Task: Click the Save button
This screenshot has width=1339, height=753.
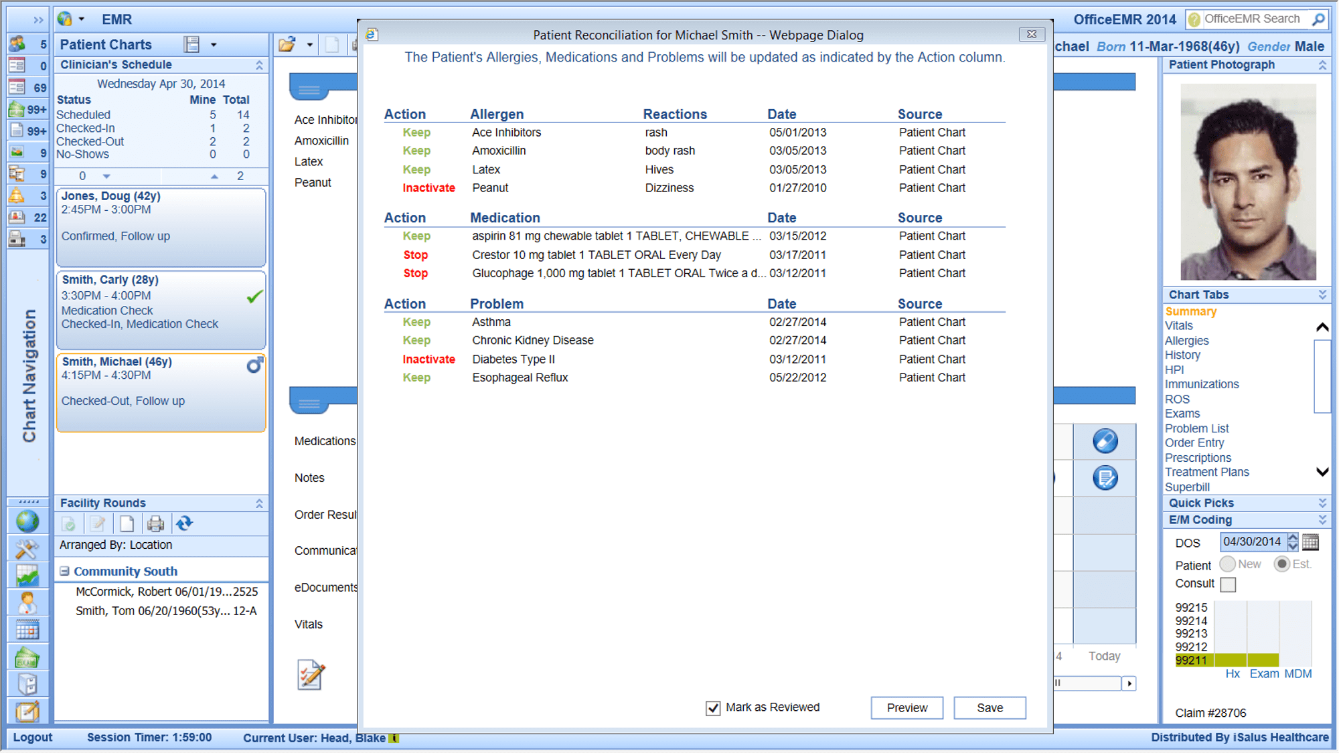Action: click(x=989, y=707)
